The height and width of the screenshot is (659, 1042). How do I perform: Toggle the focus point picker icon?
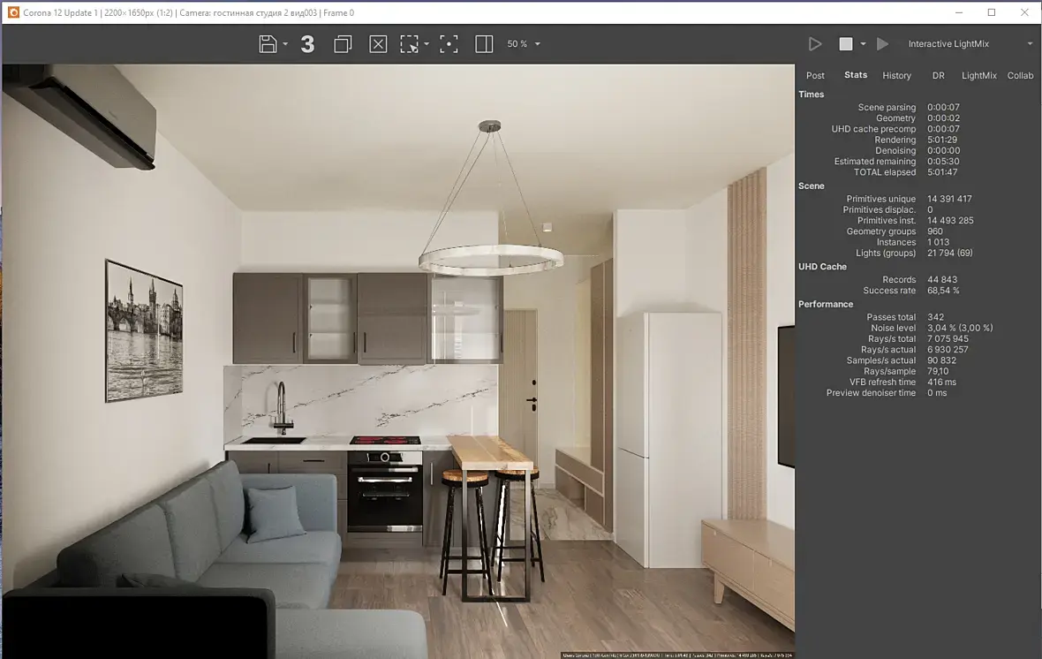[449, 44]
